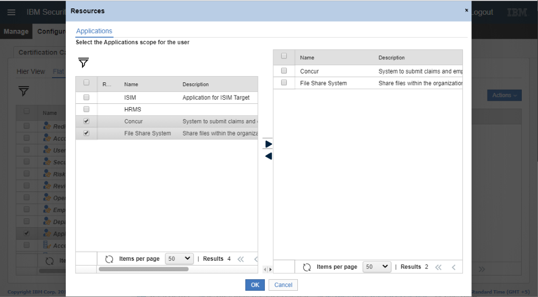The height and width of the screenshot is (297, 538).
Task: Go to first page in left list
Action: tap(241, 259)
